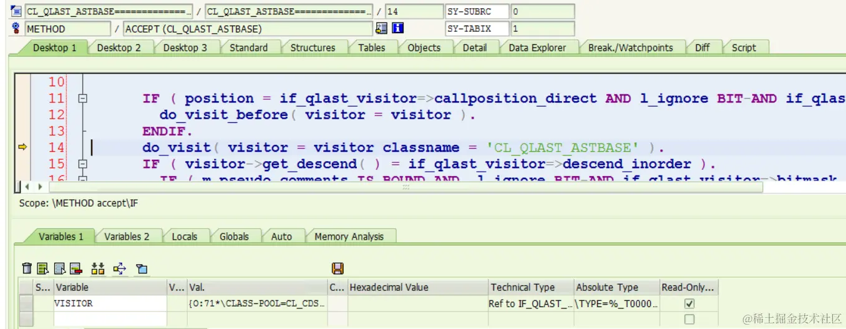Select the VISITOR row via row selector
This screenshot has width=846, height=329.
[26, 303]
